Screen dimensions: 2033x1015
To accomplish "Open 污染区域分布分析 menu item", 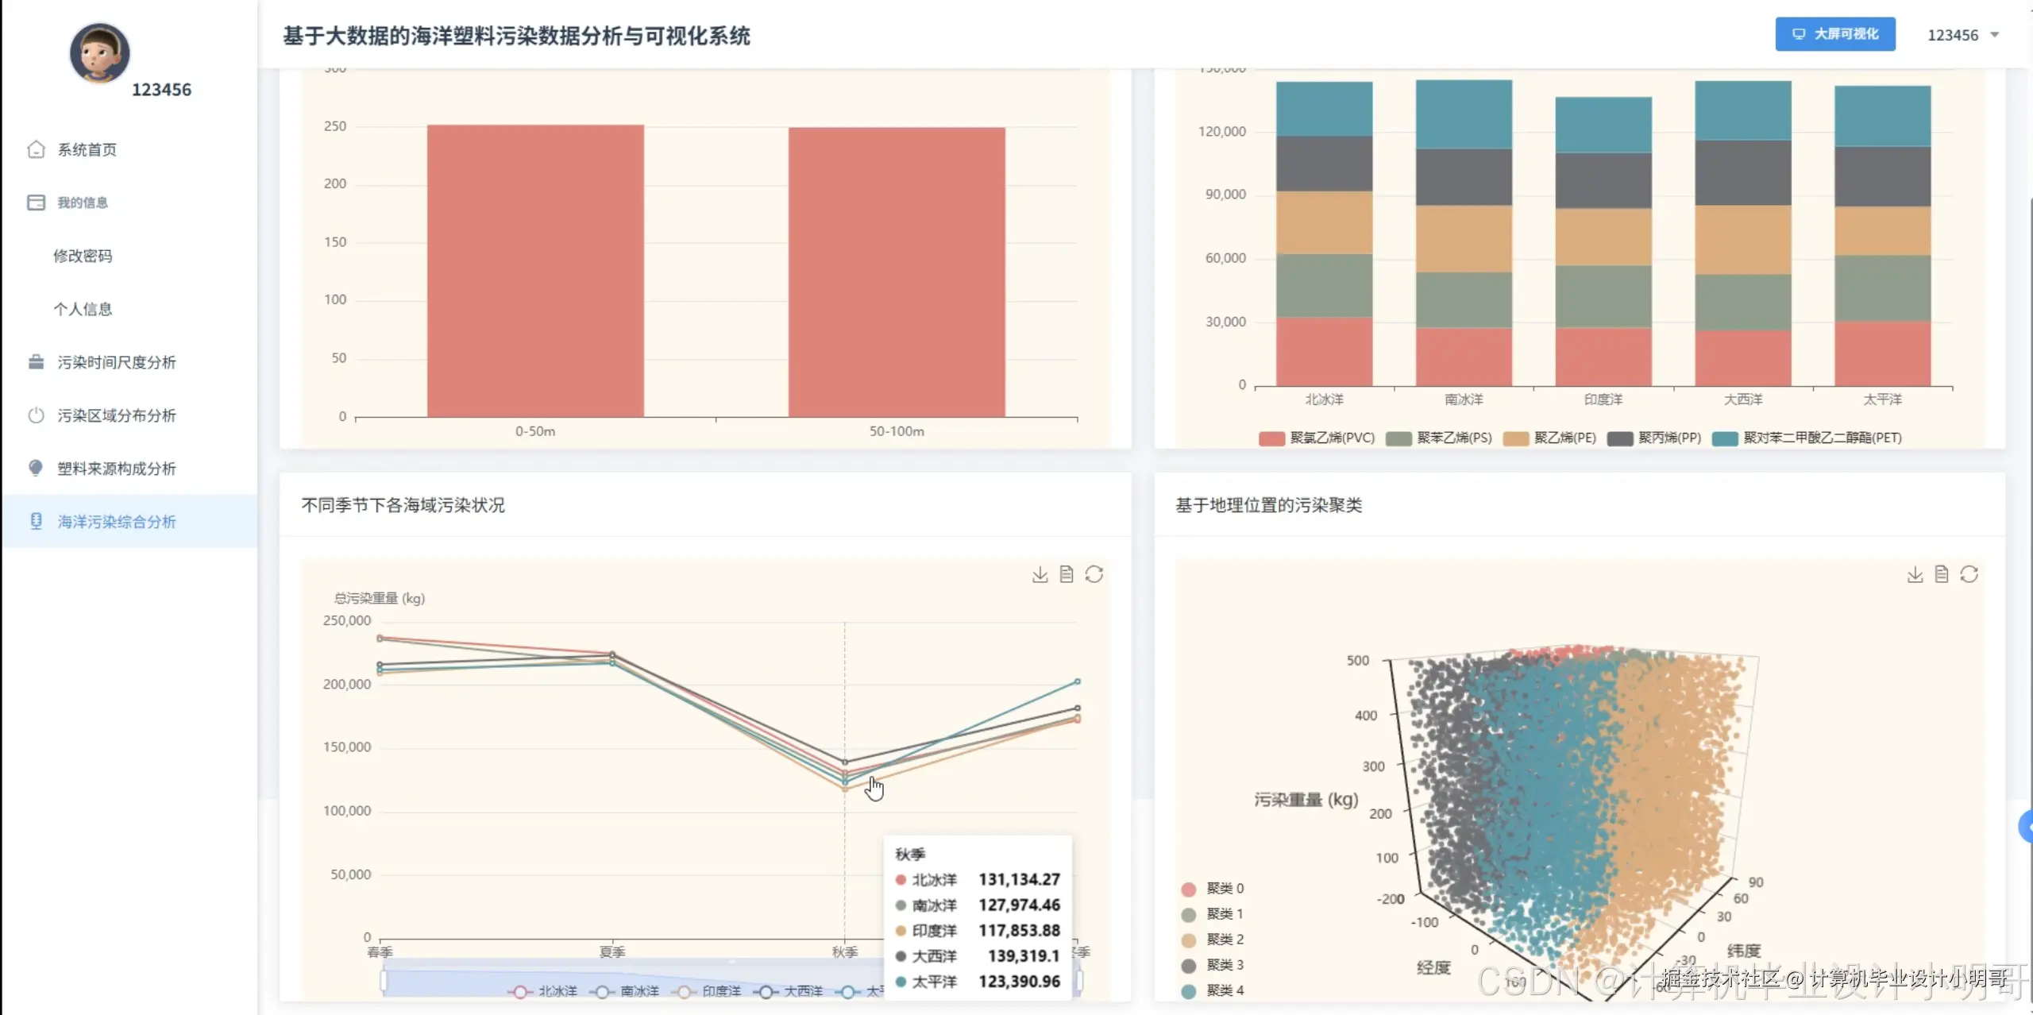I will pos(116,415).
